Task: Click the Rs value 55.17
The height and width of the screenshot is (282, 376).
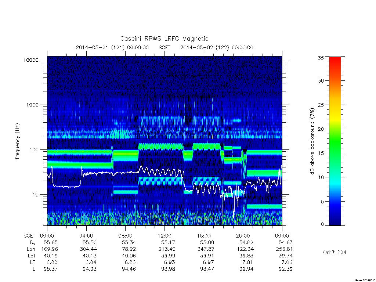Action: tap(168, 242)
